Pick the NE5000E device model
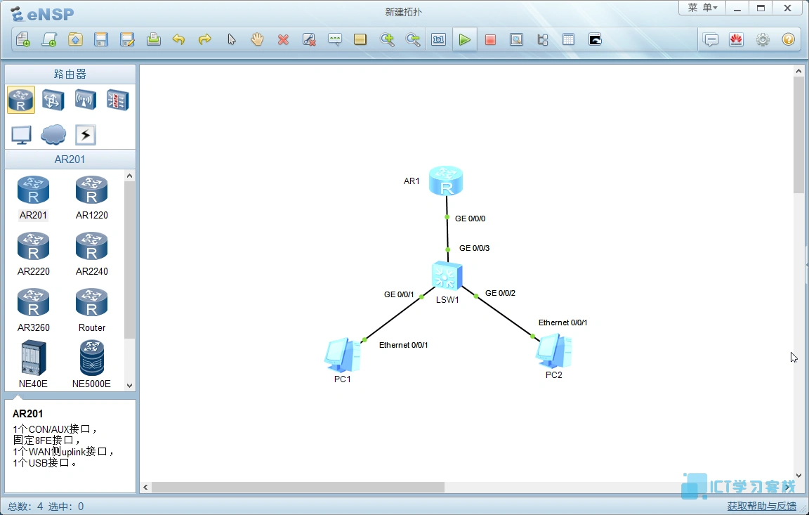 [91, 364]
